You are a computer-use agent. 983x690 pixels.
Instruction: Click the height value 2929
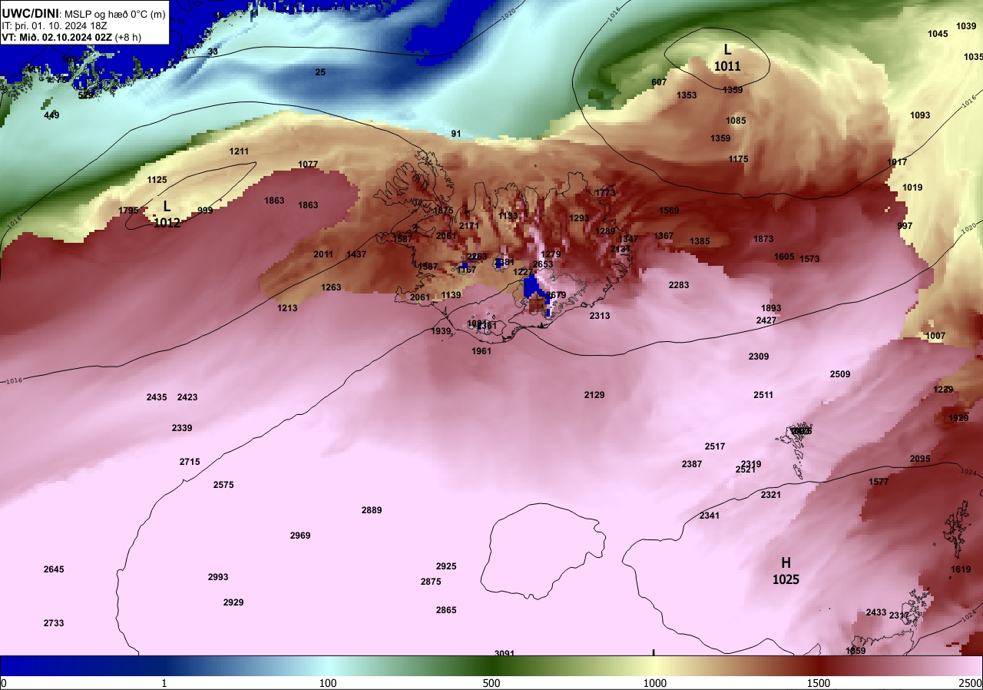233,602
